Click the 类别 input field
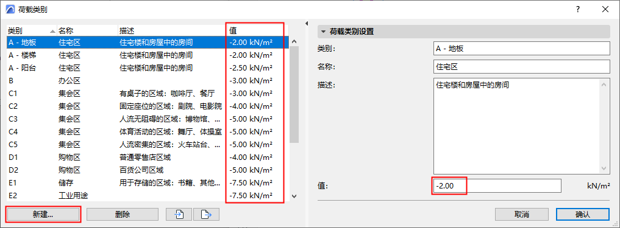Viewport: 620px width, 228px height. tap(521, 49)
